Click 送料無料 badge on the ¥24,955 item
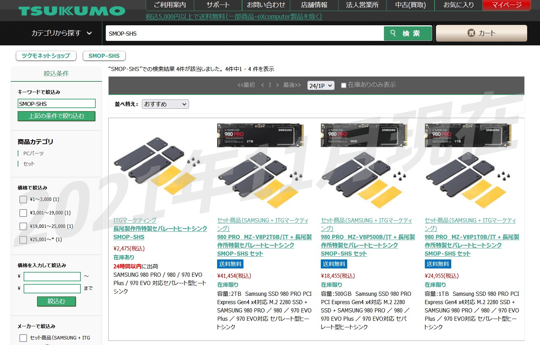Viewport: 540px width, 345px height. 438,264
